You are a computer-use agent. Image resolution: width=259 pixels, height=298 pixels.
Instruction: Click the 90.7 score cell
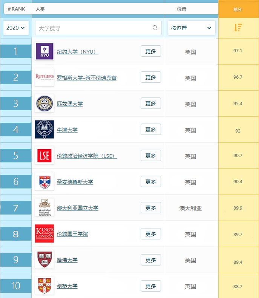click(x=238, y=156)
